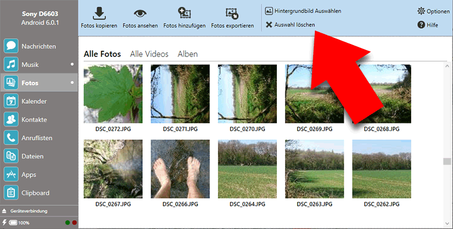The height and width of the screenshot is (229, 453).
Task: Click Hintergrundbild Auswählen
Action: coord(304,11)
